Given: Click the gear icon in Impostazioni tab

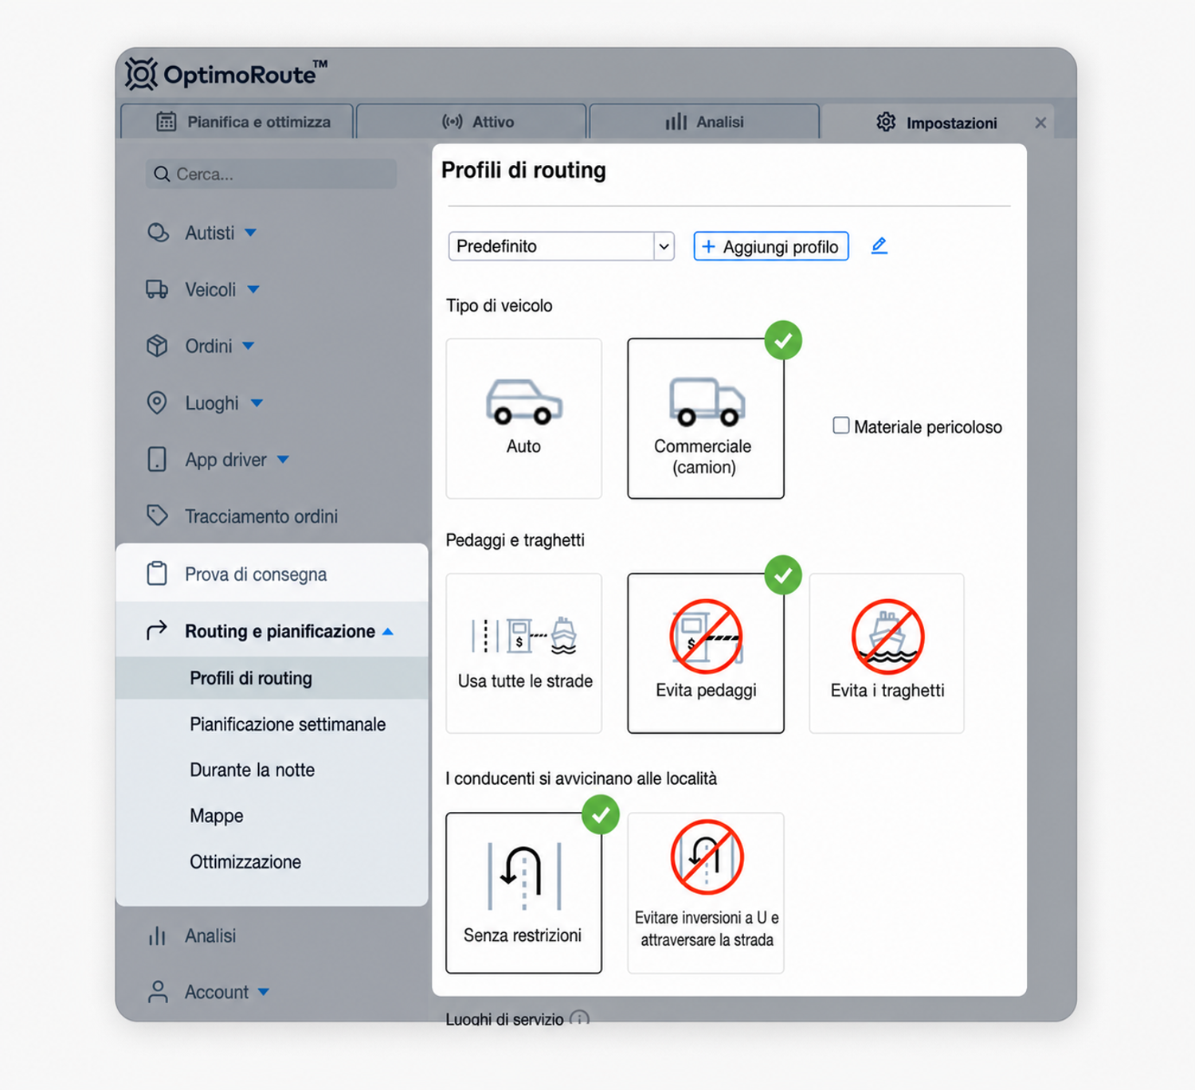Looking at the screenshot, I should [x=886, y=122].
